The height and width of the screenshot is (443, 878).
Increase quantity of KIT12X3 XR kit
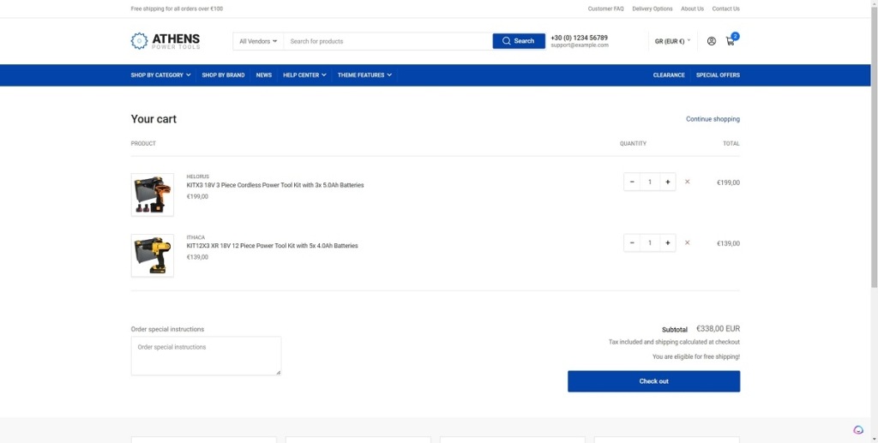667,242
